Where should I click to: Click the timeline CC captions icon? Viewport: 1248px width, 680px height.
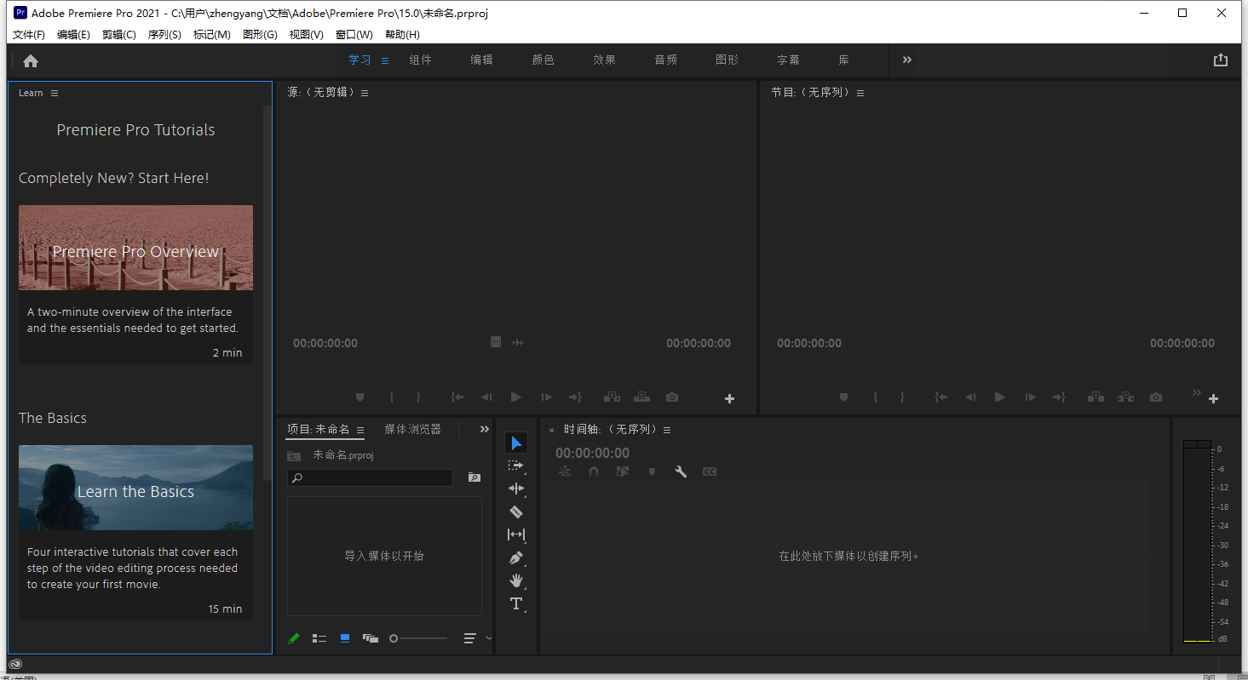(709, 471)
